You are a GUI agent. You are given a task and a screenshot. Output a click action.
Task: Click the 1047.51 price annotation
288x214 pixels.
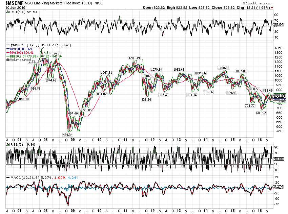click(x=106, y=73)
